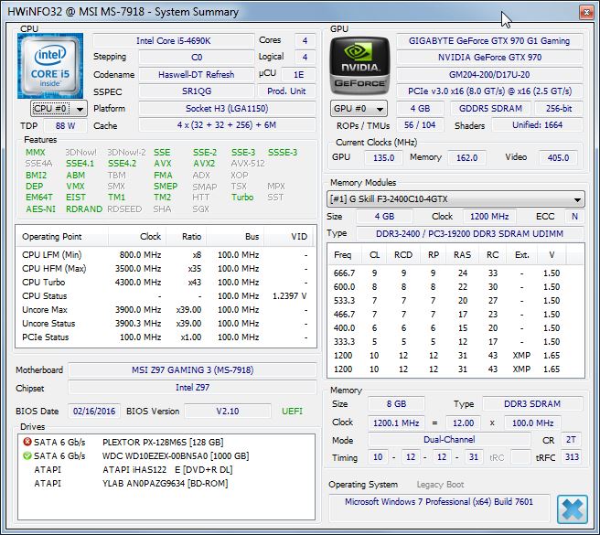Select the Intel Core i5-4690K name field
The width and height of the screenshot is (600, 535).
174,41
